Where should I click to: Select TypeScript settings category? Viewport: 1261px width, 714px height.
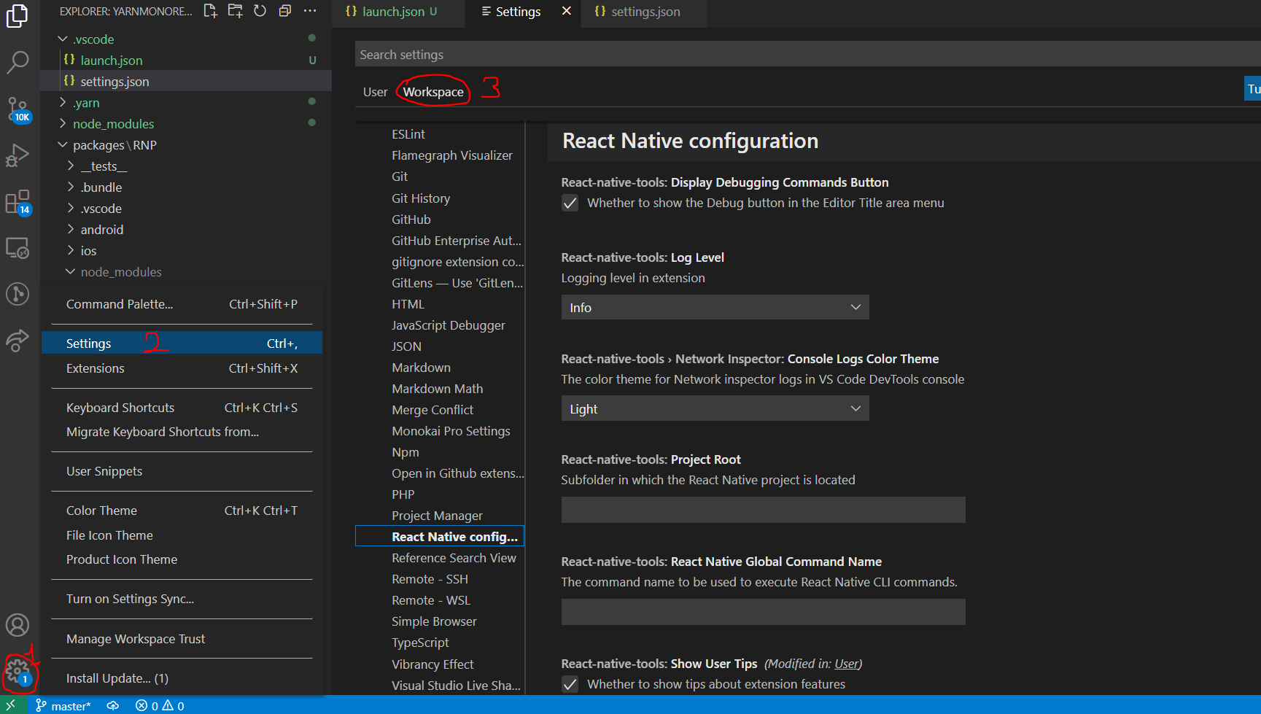point(420,643)
